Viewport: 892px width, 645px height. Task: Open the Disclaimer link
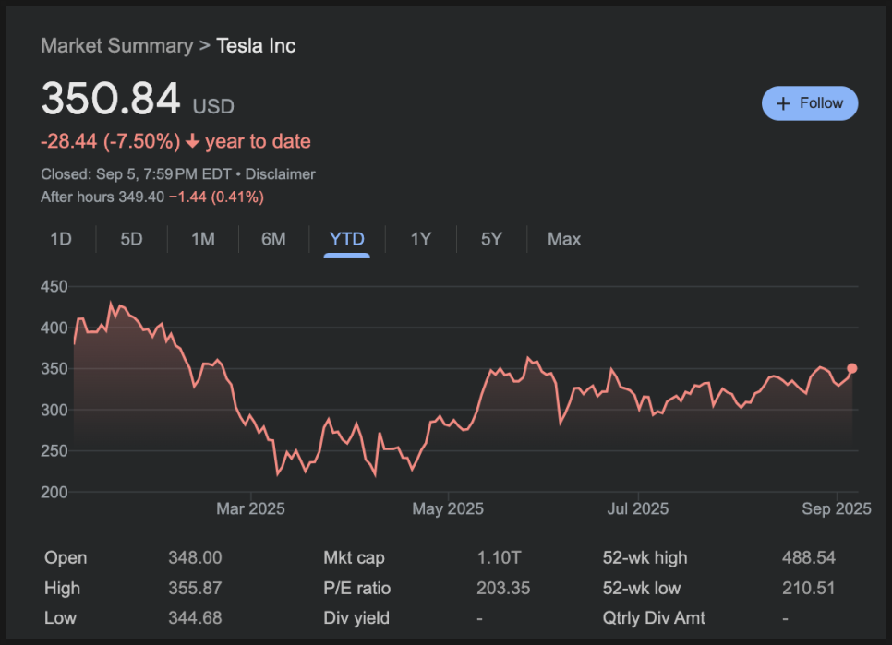tap(280, 173)
